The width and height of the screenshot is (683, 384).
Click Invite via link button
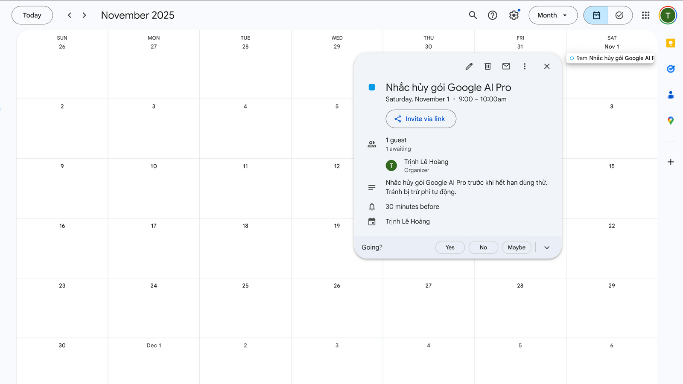pyautogui.click(x=421, y=119)
